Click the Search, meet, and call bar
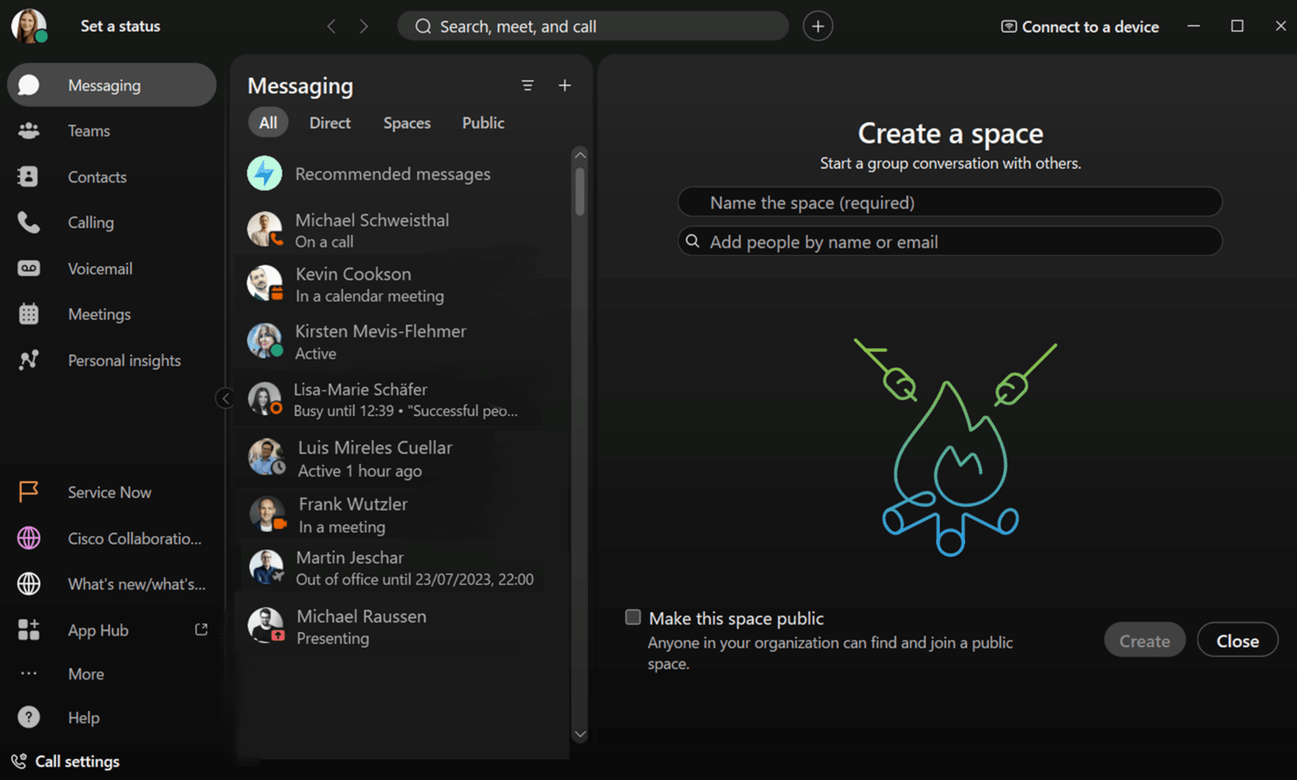 [x=593, y=26]
